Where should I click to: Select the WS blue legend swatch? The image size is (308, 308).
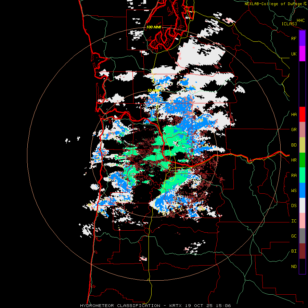click(302, 190)
